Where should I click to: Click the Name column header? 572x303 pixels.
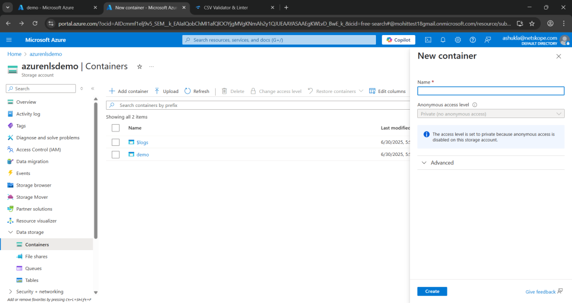(135, 128)
